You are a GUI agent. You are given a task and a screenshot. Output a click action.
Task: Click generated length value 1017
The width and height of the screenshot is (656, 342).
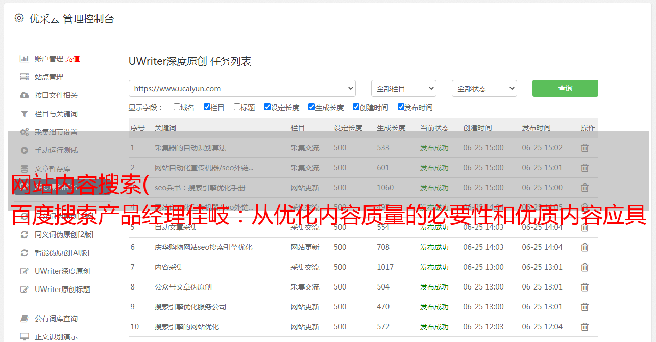pyautogui.click(x=385, y=267)
